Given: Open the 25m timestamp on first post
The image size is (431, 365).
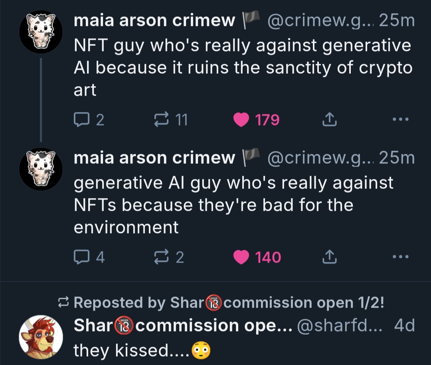Looking at the screenshot, I should pyautogui.click(x=397, y=21).
